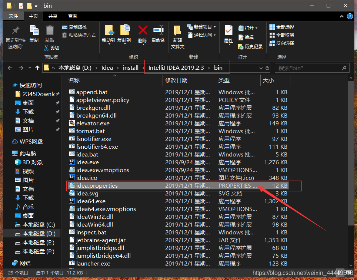Click the Paste icon in ribbon
Viewport: 357px width, 280px height.
coord(50,30)
